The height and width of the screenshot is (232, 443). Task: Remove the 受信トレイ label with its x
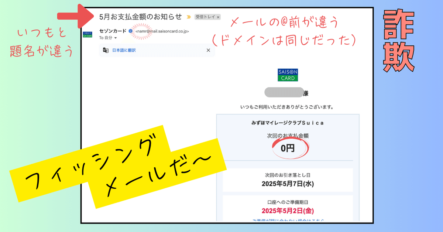click(218, 17)
